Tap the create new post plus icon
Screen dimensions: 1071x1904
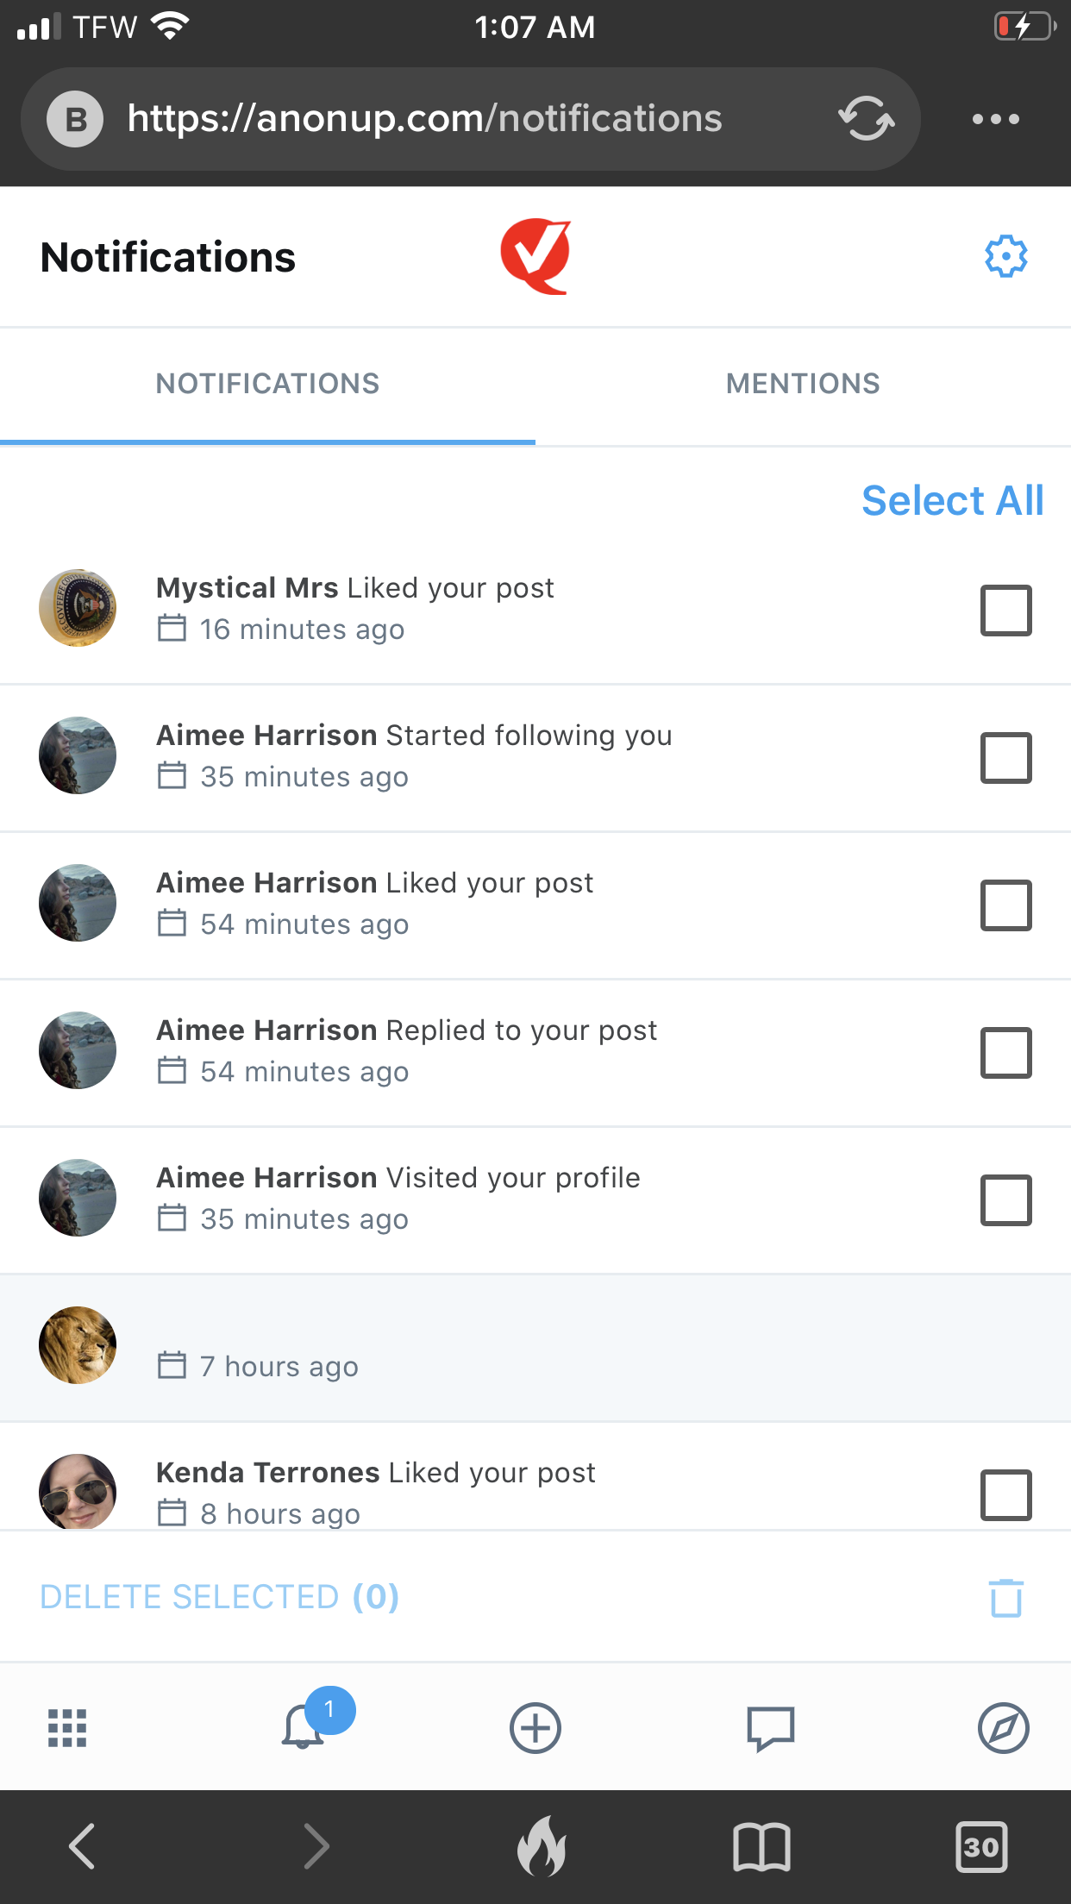(535, 1727)
